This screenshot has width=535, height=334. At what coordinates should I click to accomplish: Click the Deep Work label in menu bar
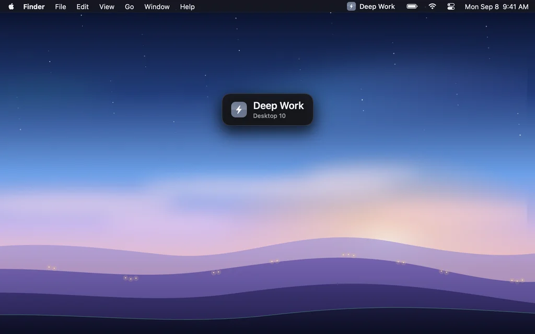(377, 6)
